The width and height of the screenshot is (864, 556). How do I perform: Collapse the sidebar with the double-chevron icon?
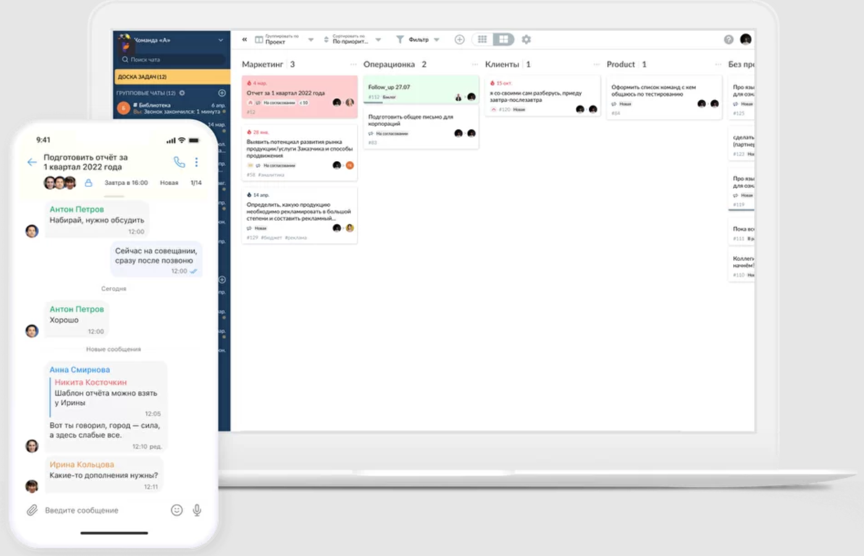pos(245,39)
